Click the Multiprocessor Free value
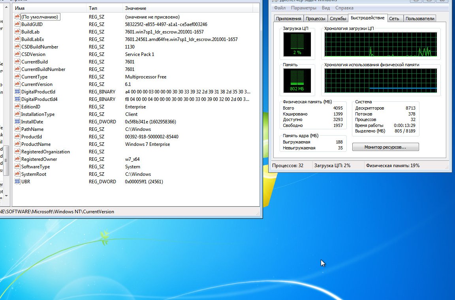The height and width of the screenshot is (300, 455). [146, 77]
